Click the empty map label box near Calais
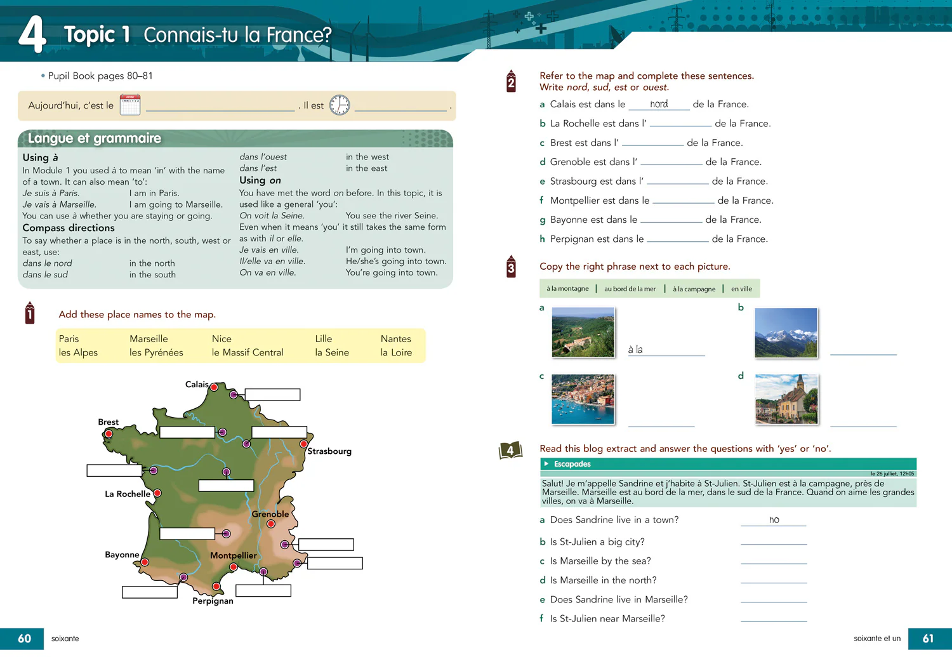 [272, 395]
